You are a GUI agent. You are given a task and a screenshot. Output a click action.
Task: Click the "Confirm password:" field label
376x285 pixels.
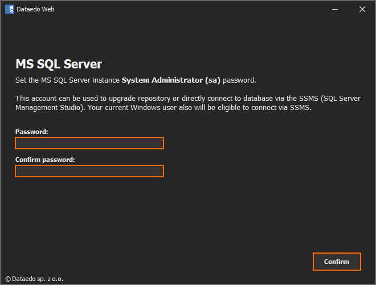pyautogui.click(x=45, y=160)
